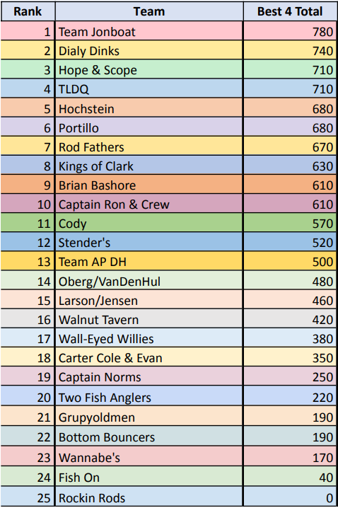
Task: Select the Portillo team cell
Action: pyautogui.click(x=149, y=127)
